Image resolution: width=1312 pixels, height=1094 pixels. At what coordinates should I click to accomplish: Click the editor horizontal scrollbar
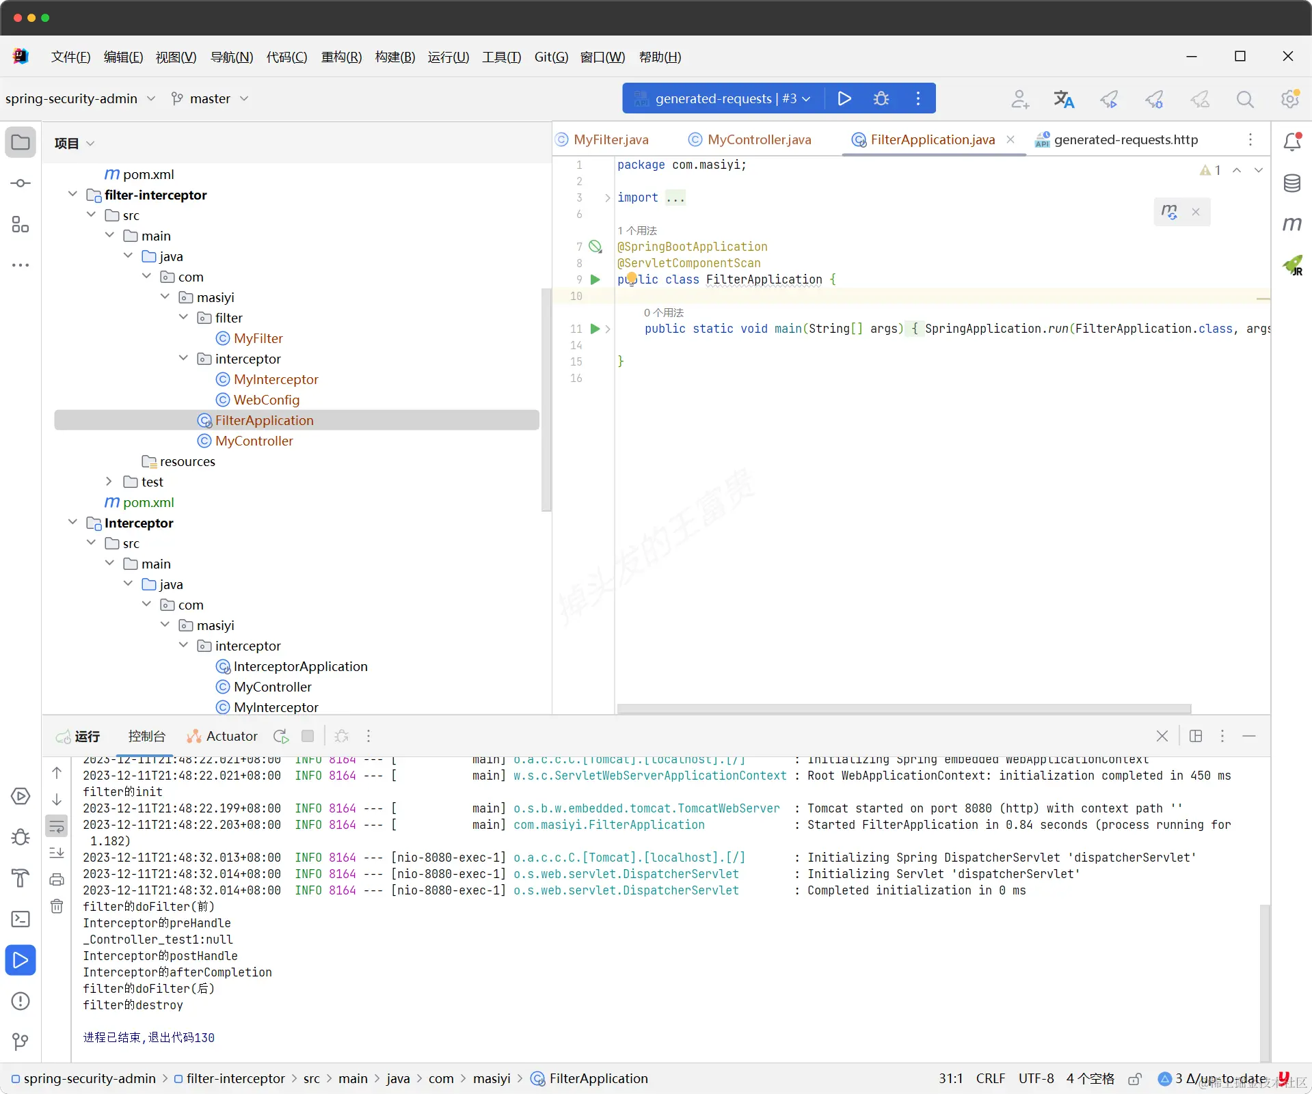pyautogui.click(x=904, y=709)
